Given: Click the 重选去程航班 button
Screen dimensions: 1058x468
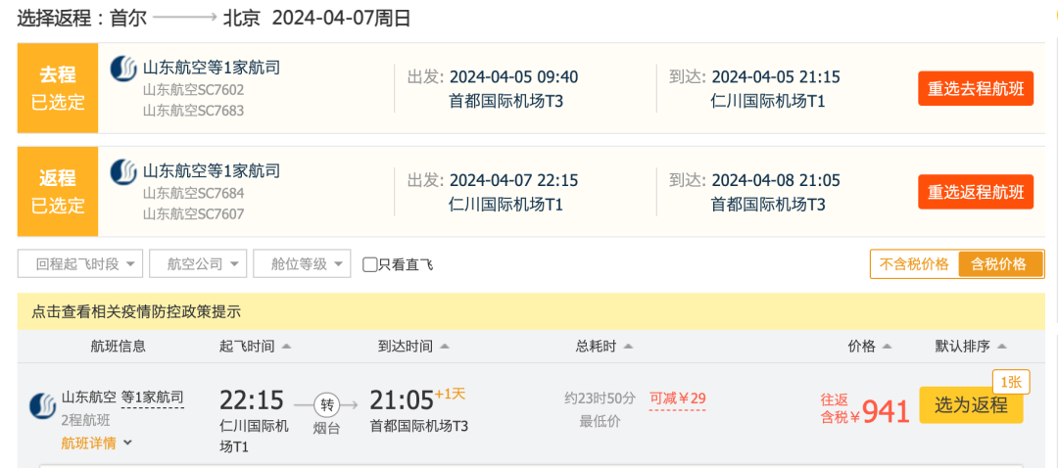Looking at the screenshot, I should coord(975,88).
